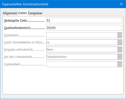
Task: Open the Listeninhalt dropdown arrow
Action: [119, 64]
